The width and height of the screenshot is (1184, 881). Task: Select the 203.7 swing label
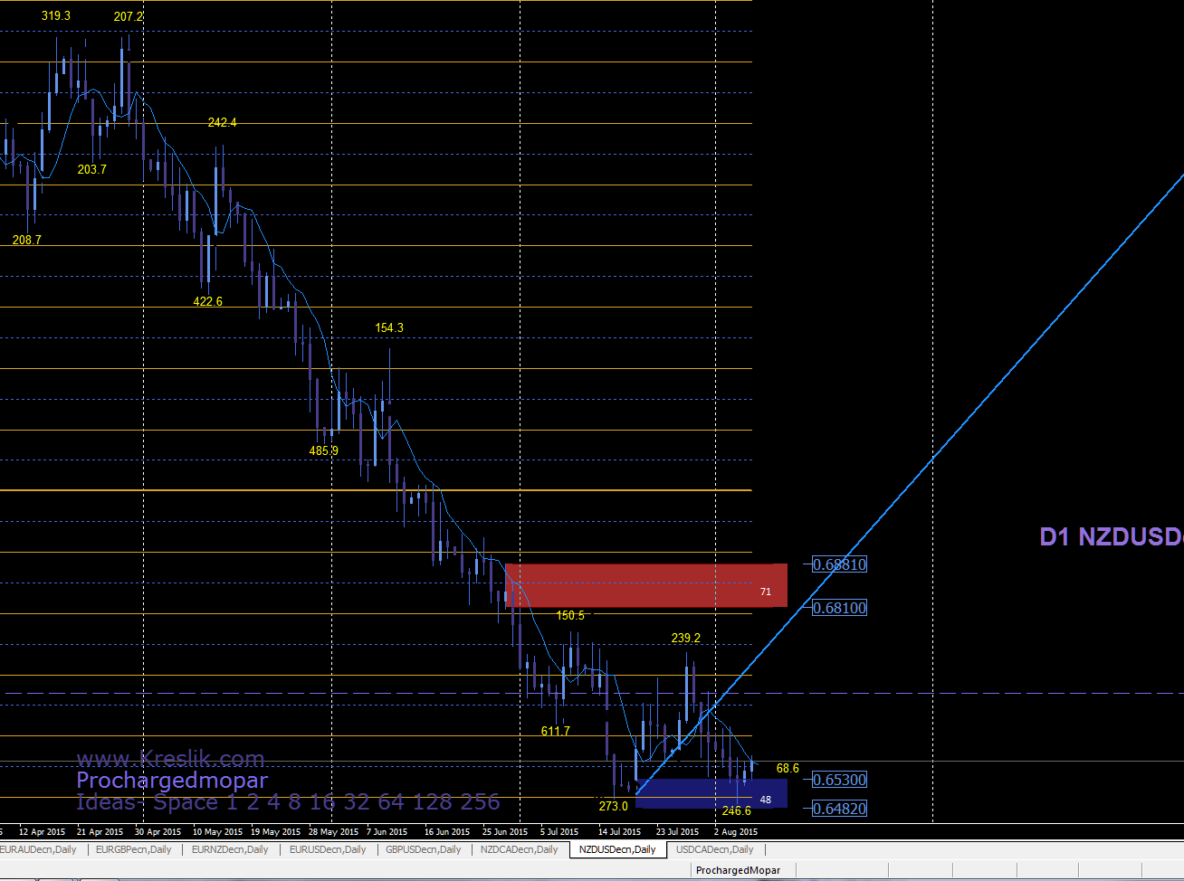tap(92, 169)
